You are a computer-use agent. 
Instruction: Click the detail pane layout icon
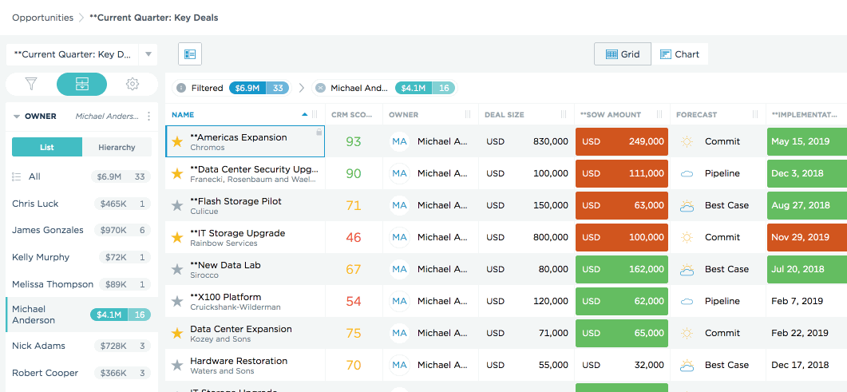[190, 54]
